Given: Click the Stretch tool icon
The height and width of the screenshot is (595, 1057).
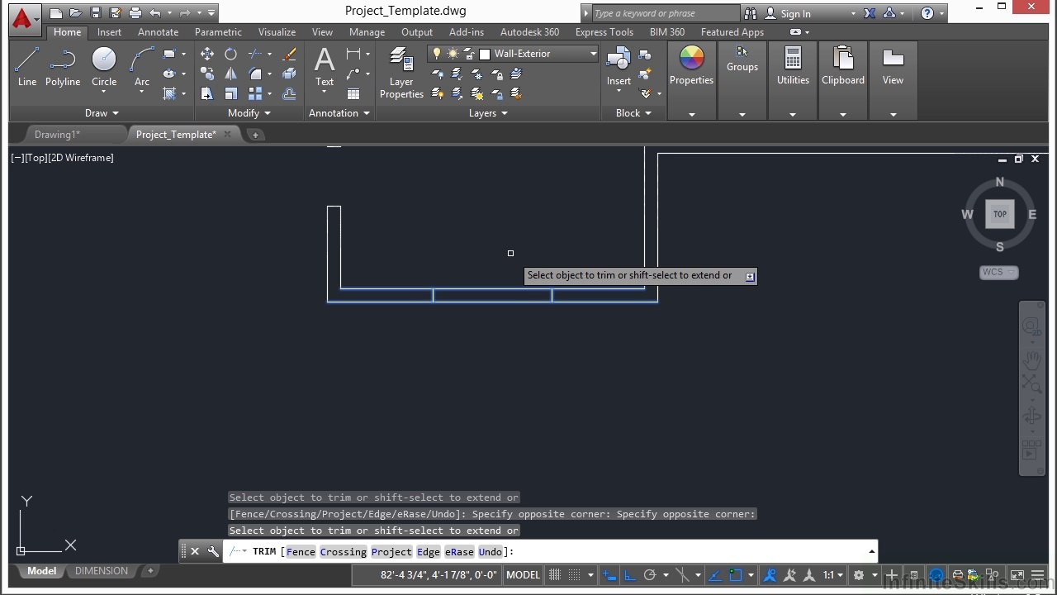Looking at the screenshot, I should pyautogui.click(x=207, y=93).
